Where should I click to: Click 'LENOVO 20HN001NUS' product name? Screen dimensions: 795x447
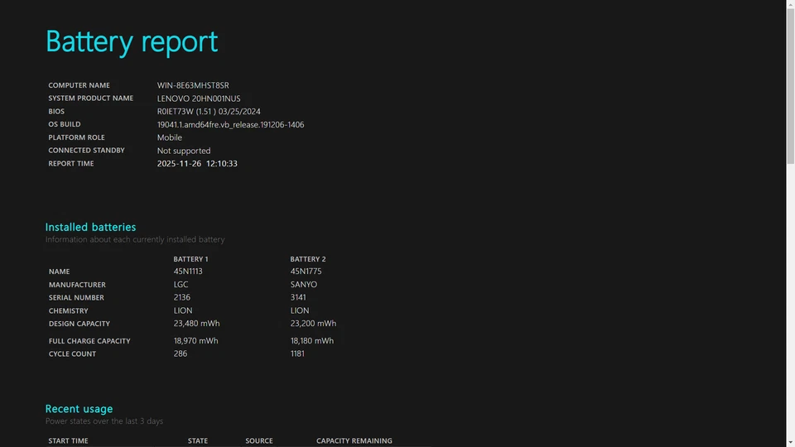[199, 99]
